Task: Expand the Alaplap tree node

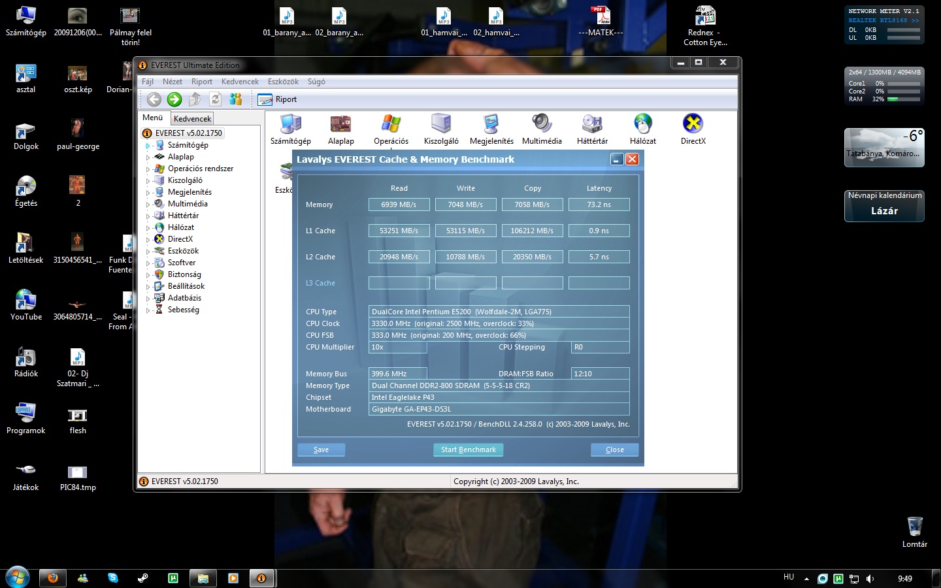Action: click(148, 157)
